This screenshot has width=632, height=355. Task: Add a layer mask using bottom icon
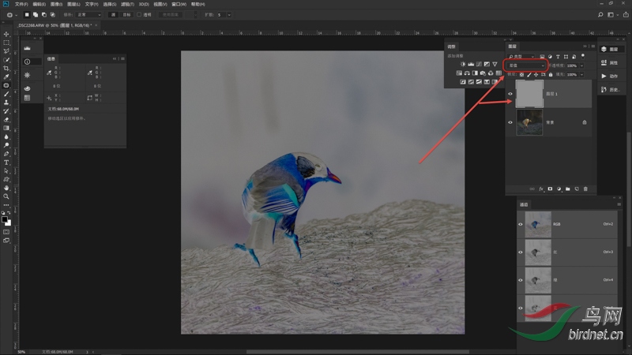pyautogui.click(x=550, y=189)
